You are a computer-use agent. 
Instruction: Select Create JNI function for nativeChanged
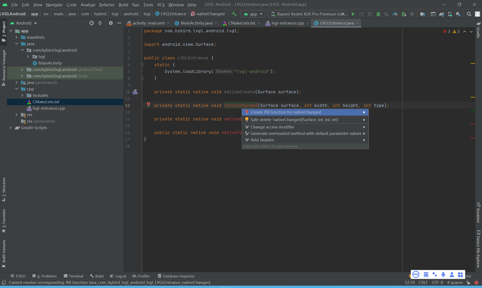(305, 112)
